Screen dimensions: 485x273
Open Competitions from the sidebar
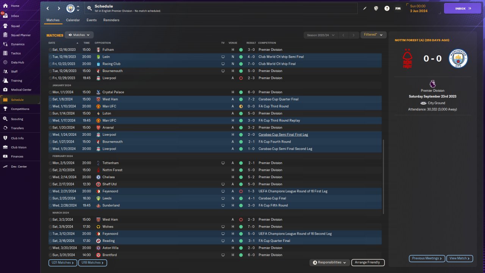[20, 109]
